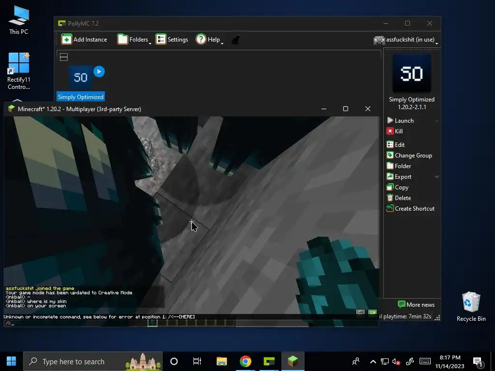Click the 'where is my skin' chat line
Viewport: 495px width, 371px height.
click(x=36, y=301)
